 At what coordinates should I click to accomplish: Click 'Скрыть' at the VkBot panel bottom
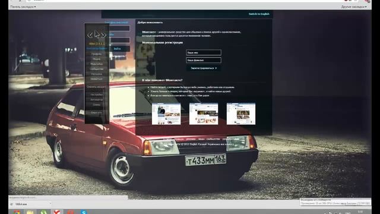[96, 113]
